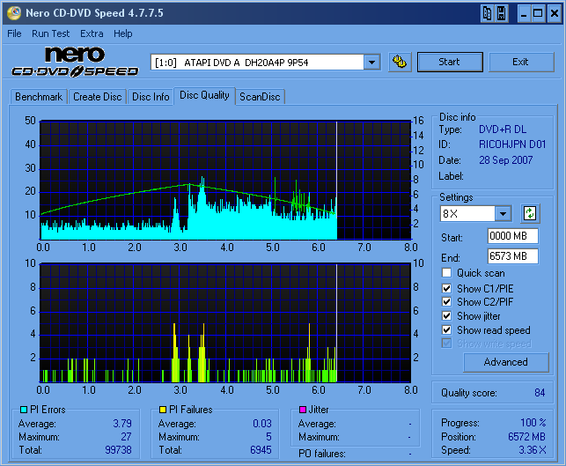The image size is (566, 466).
Task: Click the cyan PI Errors legend swatch
Action: pos(24,410)
